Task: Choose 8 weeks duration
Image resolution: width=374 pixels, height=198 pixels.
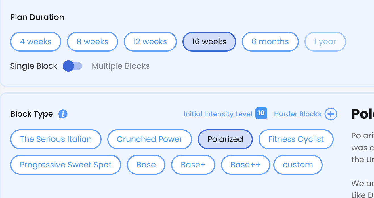Action: pyautogui.click(x=93, y=42)
